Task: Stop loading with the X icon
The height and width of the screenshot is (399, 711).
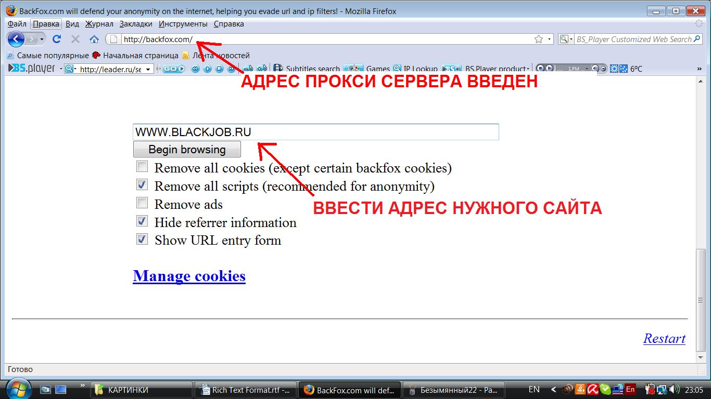Action: (x=75, y=39)
